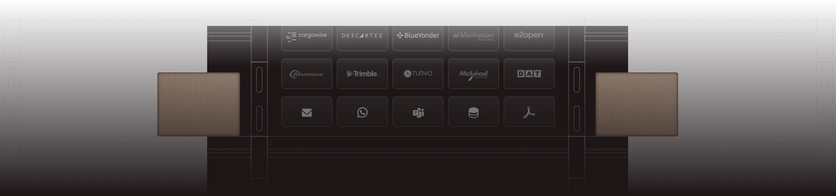Select the Adobe Acrobat PDF icon tile

(529, 112)
